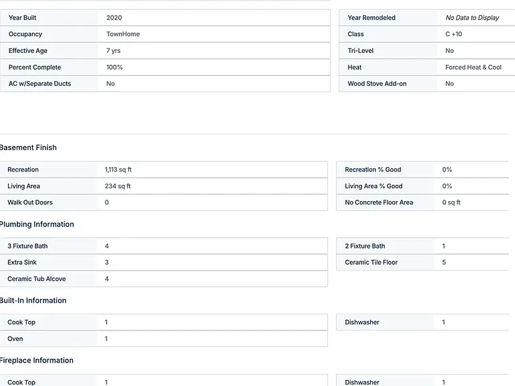The image size is (515, 386).
Task: Click the Recreation % Good label
Action: [373, 170]
